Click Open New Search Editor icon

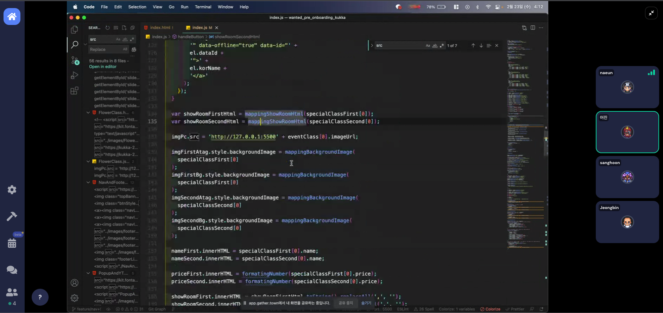click(124, 28)
